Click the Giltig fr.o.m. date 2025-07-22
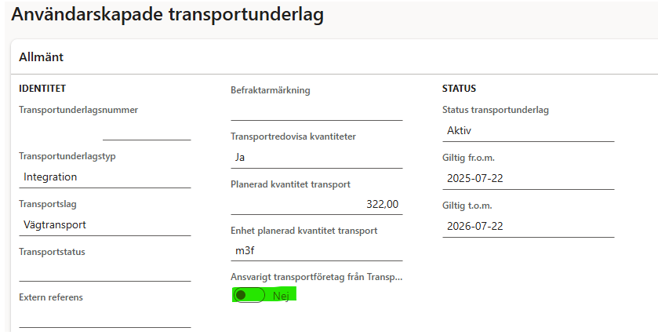This screenshot has height=335, width=658. 528,178
